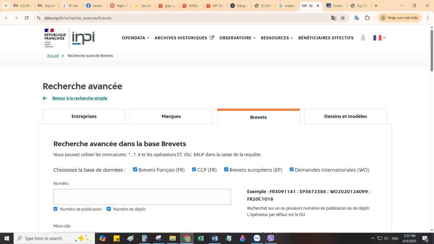
Task: Click Retour à la recherche simple
Action: pos(80,98)
